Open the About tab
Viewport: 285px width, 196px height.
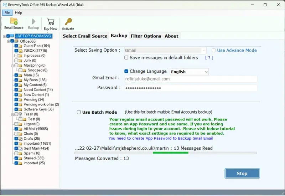171,36
